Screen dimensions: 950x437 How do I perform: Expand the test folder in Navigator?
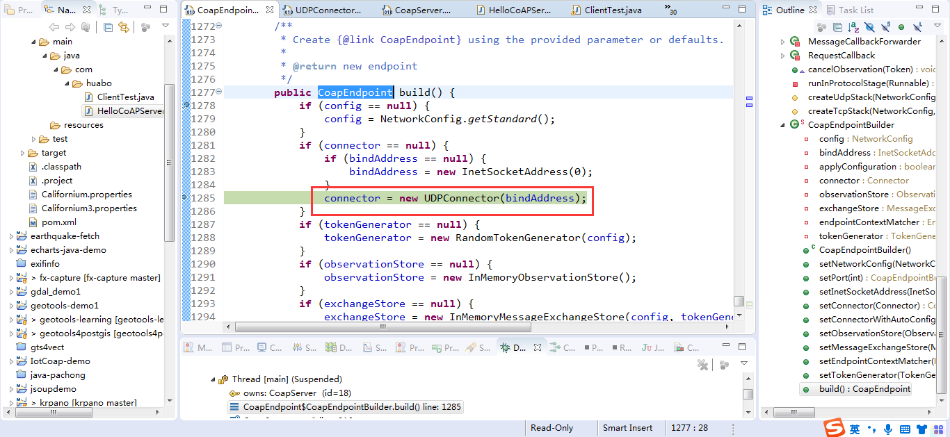pyautogui.click(x=33, y=139)
